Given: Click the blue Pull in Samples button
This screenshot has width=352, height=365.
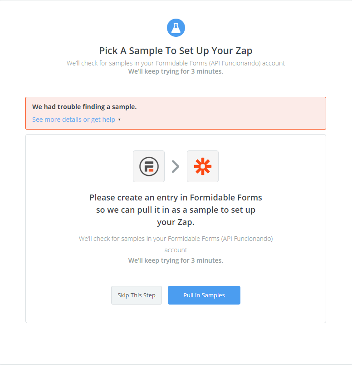Looking at the screenshot, I should (x=204, y=295).
